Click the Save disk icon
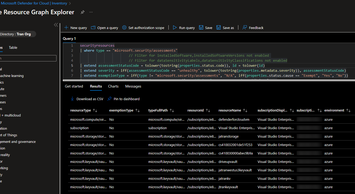This screenshot has height=194, width=355. click(201, 27)
